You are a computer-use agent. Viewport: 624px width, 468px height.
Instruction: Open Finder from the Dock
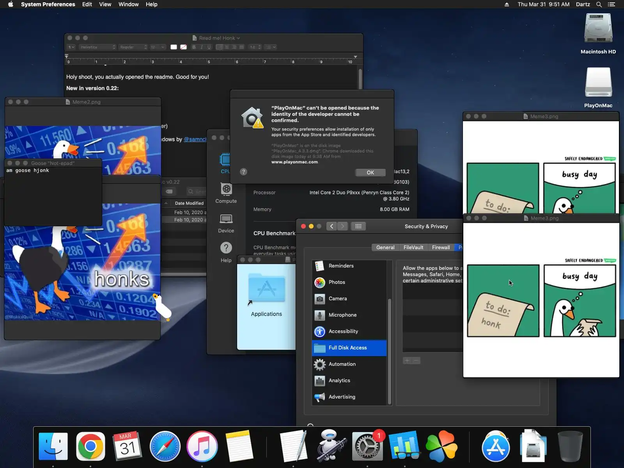click(x=53, y=446)
